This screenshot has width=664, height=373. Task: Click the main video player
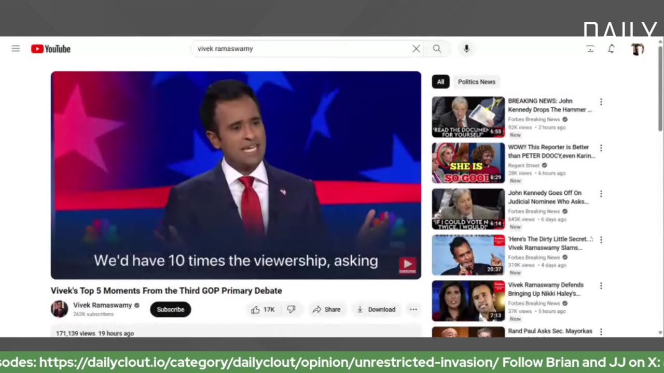tap(236, 175)
